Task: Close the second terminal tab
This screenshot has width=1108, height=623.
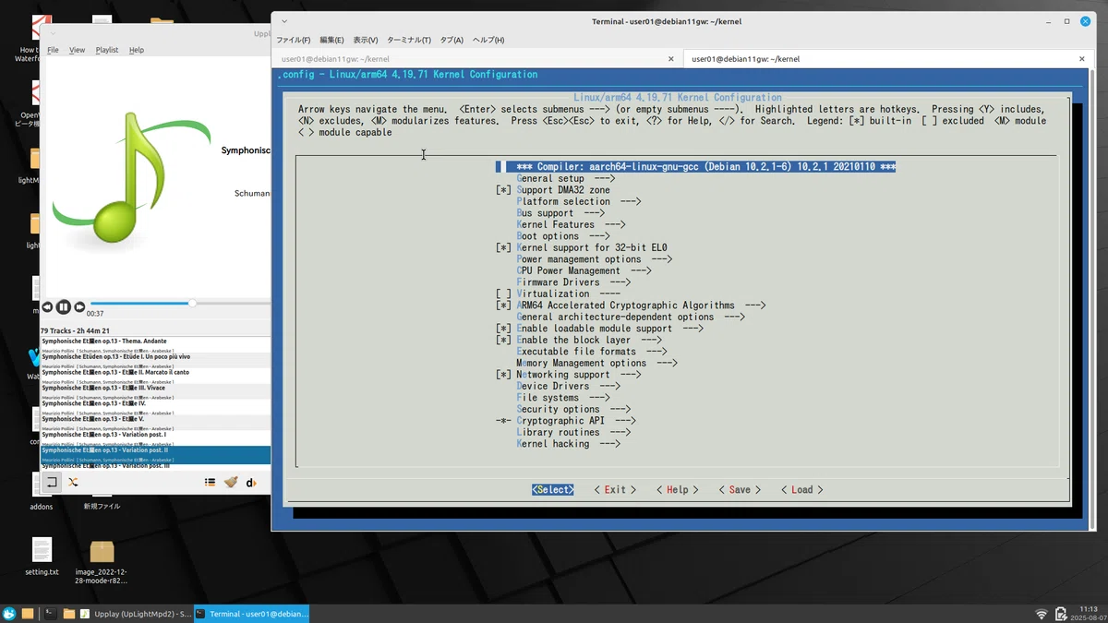Action: 1083,59
